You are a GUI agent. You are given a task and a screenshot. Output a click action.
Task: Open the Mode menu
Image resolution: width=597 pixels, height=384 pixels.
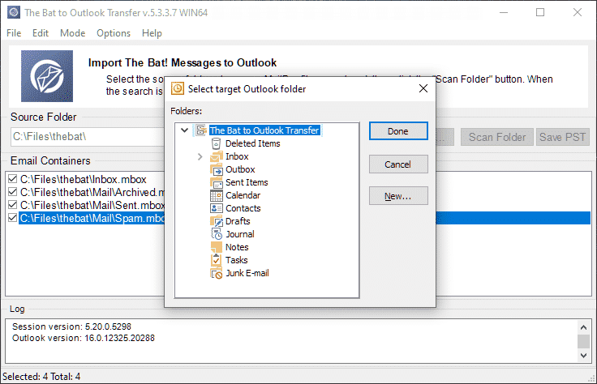point(72,33)
